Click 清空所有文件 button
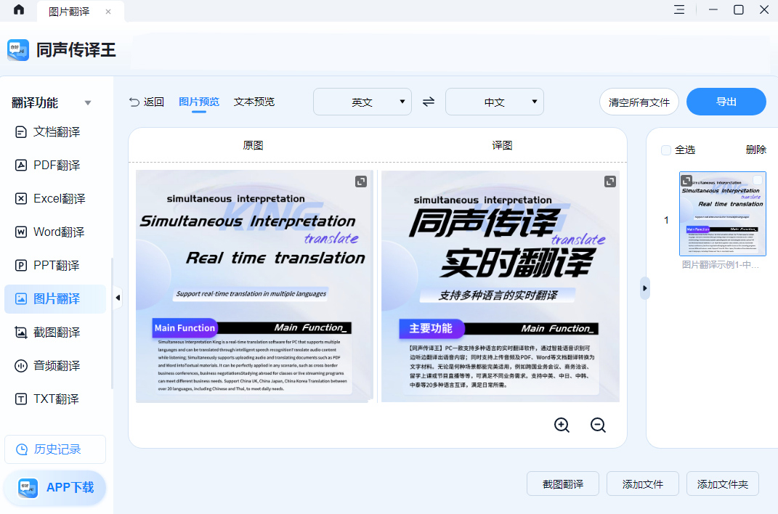The width and height of the screenshot is (778, 514). coord(639,102)
